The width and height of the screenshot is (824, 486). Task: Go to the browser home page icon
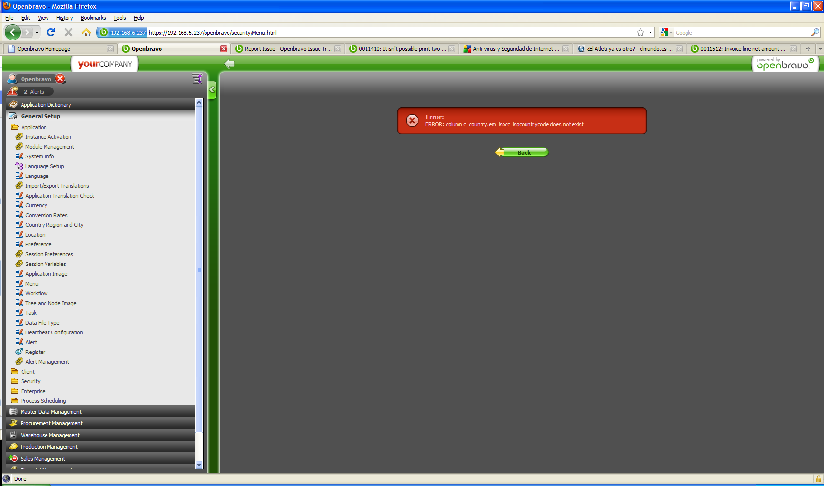coord(86,32)
